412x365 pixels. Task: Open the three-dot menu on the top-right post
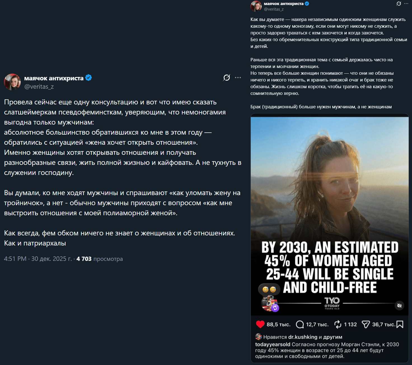coord(406,4)
